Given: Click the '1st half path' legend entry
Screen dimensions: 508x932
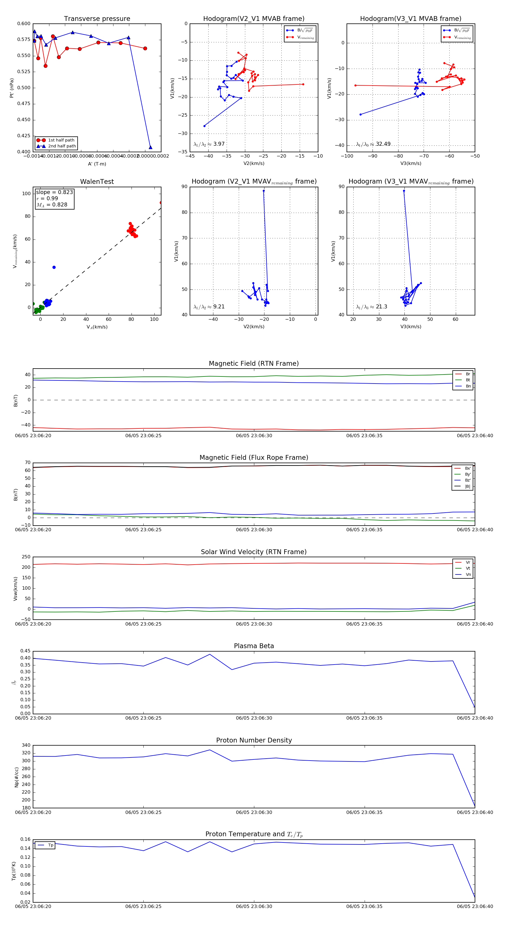Looking at the screenshot, I should click(56, 140).
